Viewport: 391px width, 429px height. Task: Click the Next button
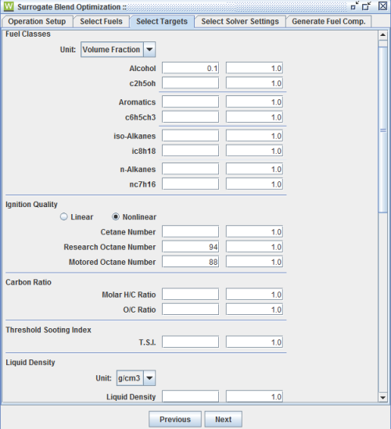pos(223,419)
